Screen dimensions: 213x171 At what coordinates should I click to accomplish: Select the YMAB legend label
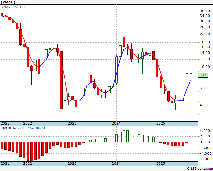(x=6, y=7)
